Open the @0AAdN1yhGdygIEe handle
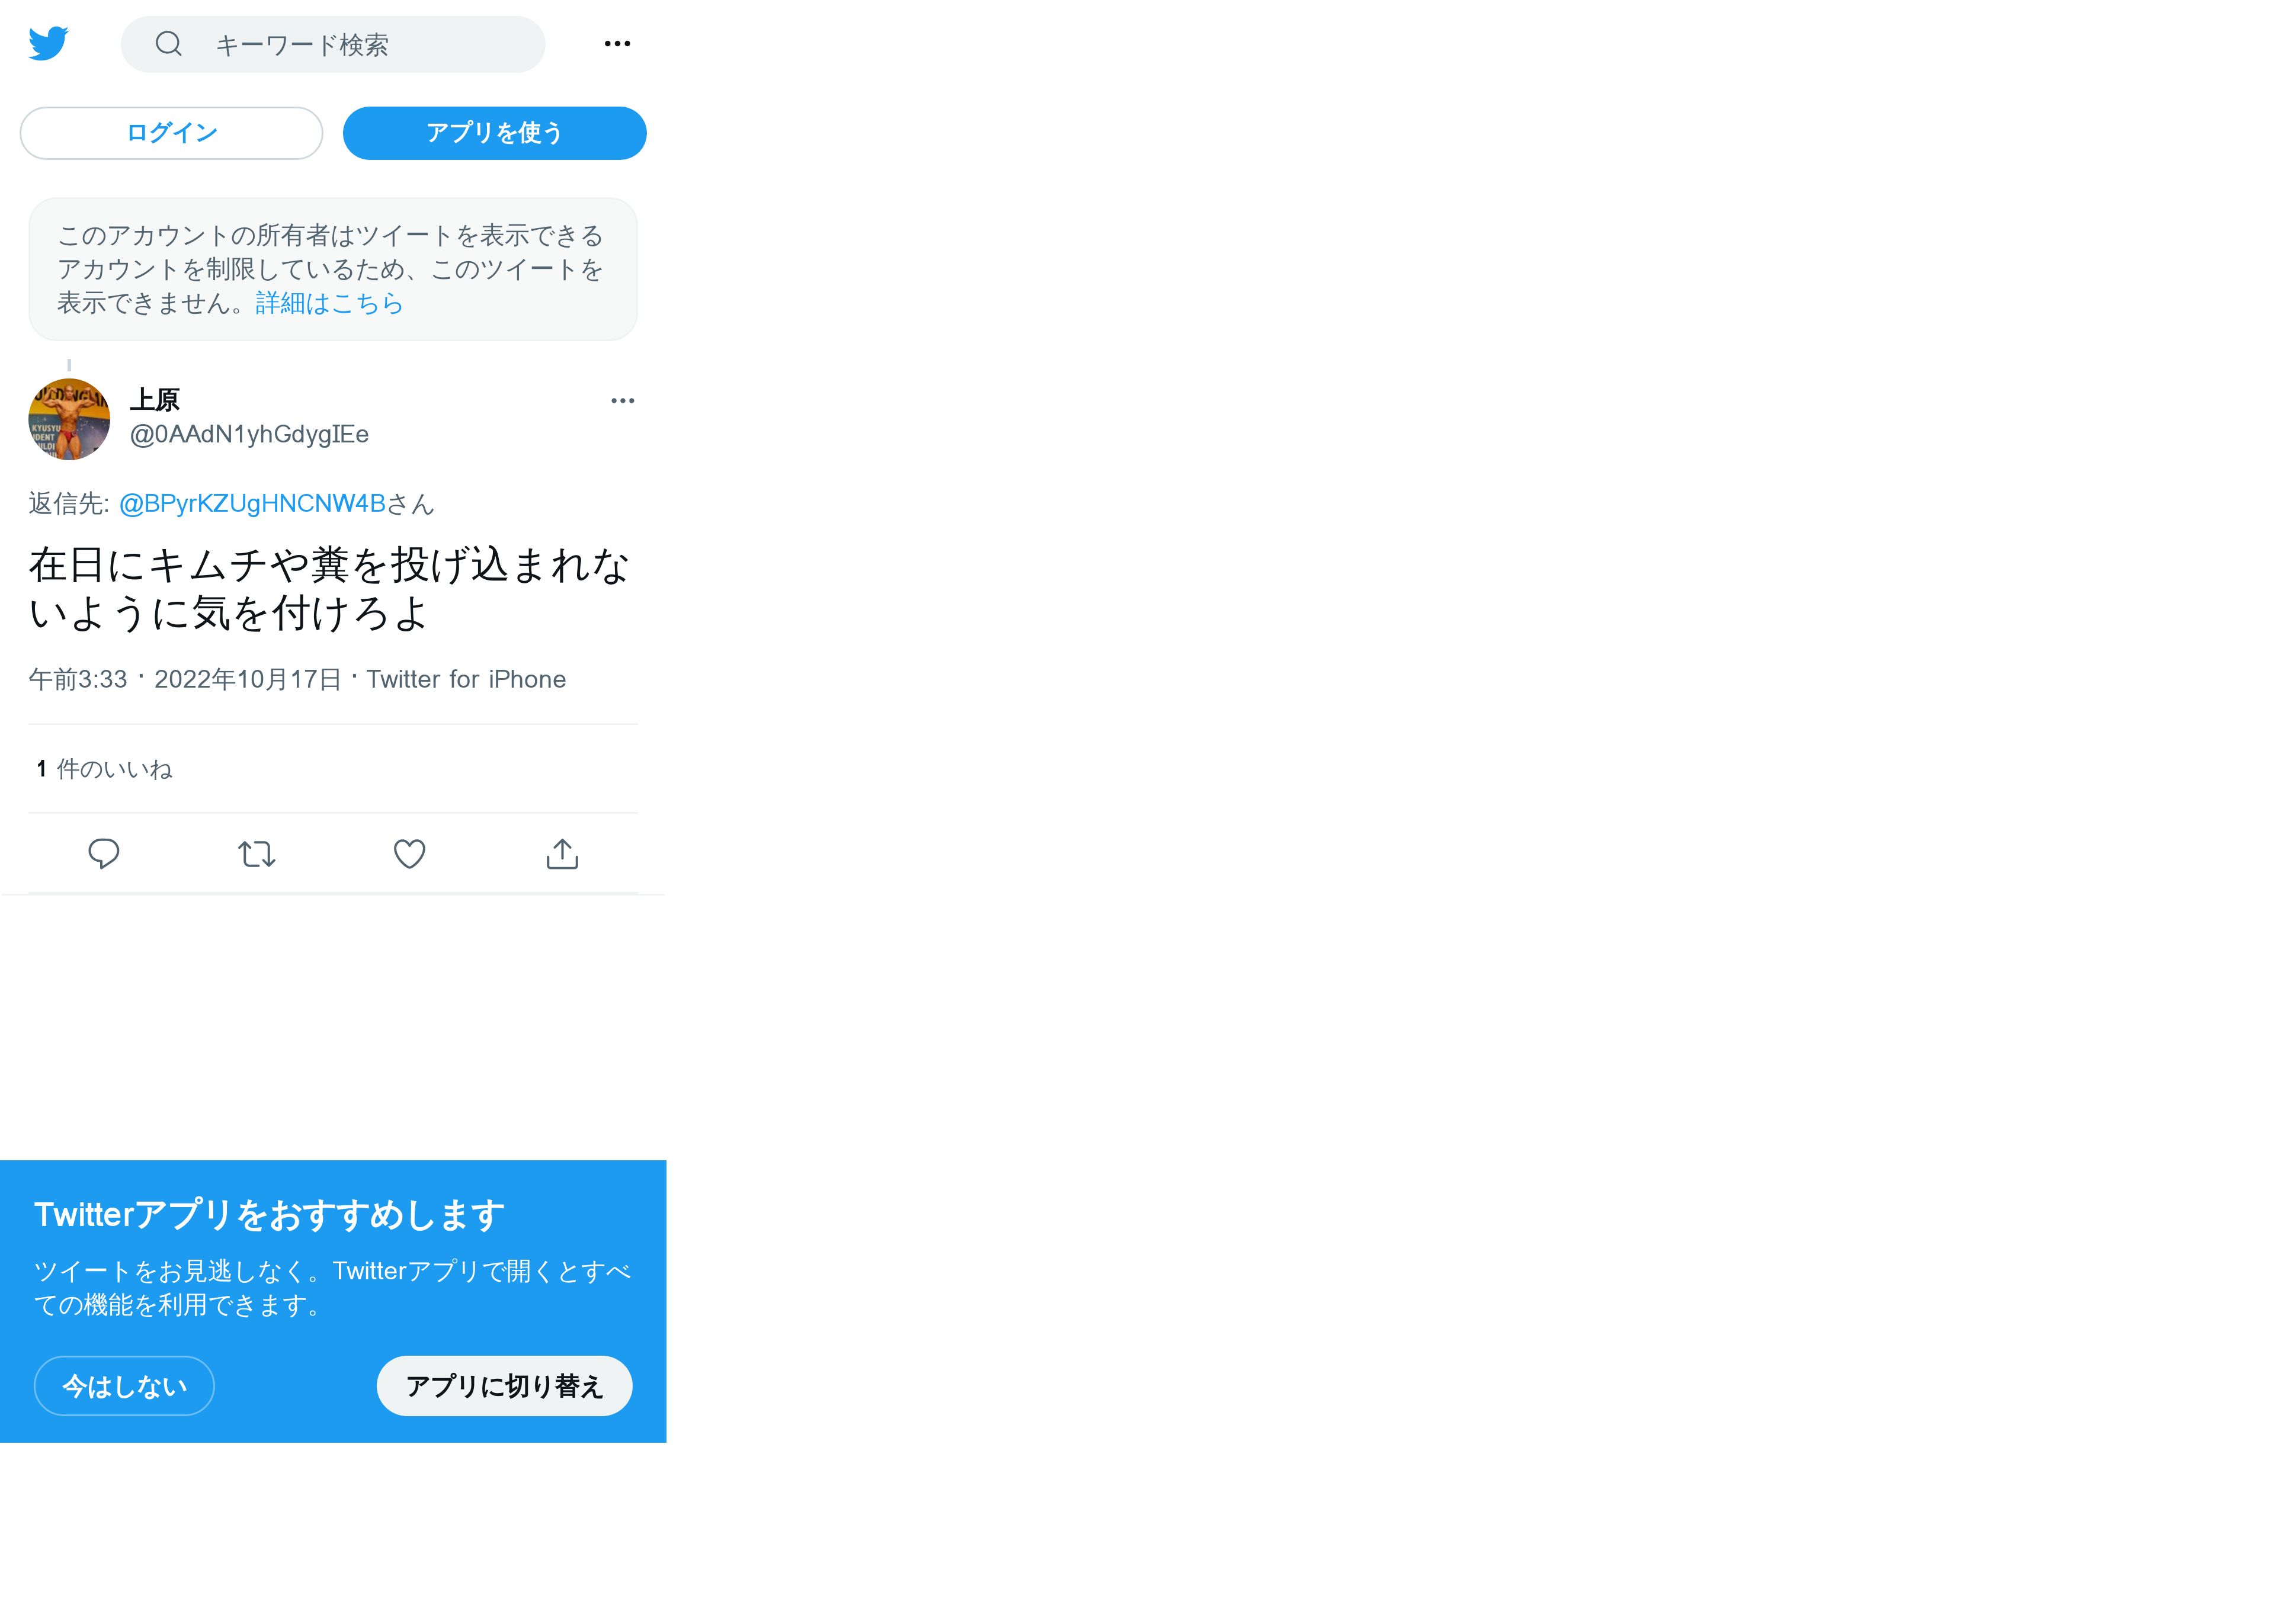This screenshot has height=1624, width=2282. (x=249, y=434)
